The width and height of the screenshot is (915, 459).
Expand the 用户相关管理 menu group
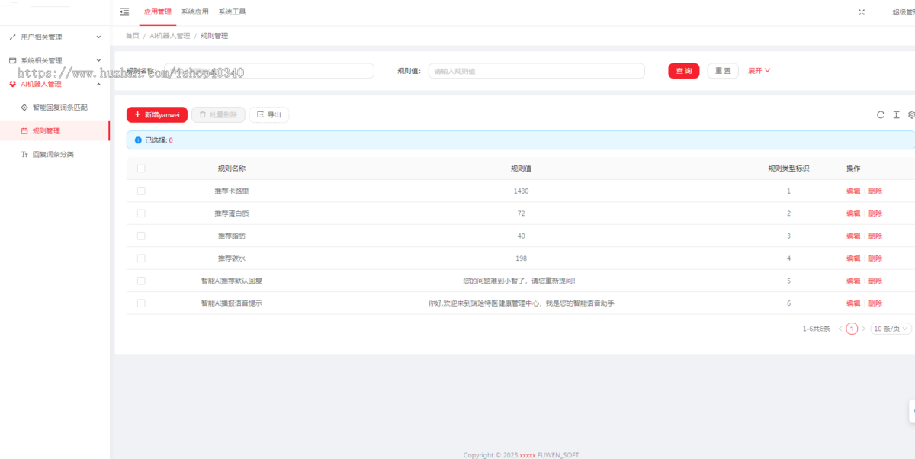pos(98,37)
